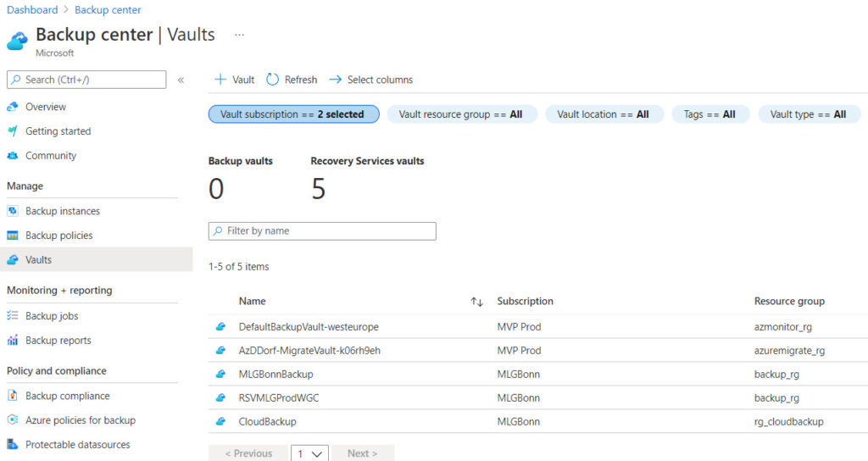
Task: Click Select columns label
Action: (380, 80)
